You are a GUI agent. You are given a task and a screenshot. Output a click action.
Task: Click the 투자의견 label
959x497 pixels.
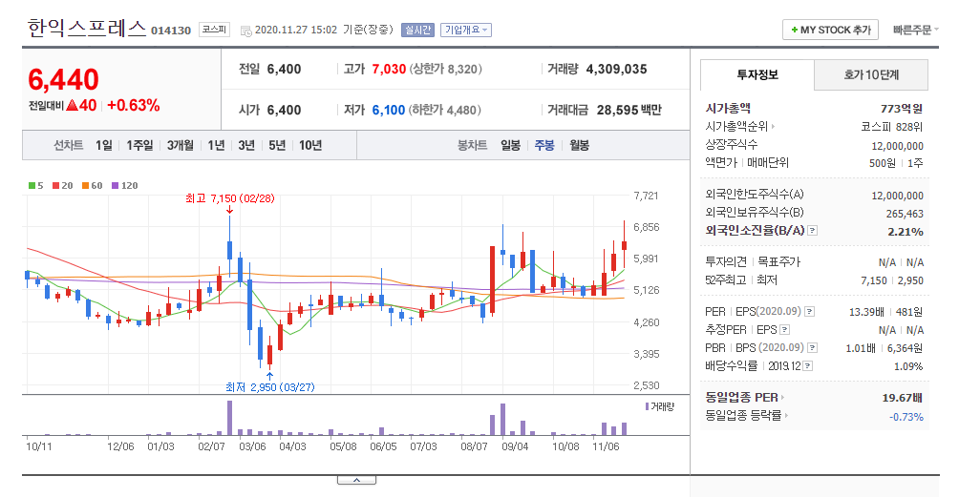[726, 262]
